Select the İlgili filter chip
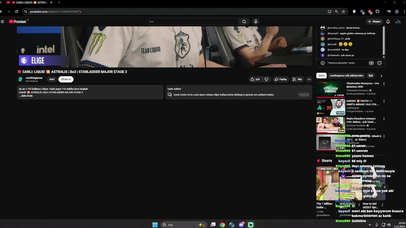Viewport: 406px width, 228px height. click(370, 76)
